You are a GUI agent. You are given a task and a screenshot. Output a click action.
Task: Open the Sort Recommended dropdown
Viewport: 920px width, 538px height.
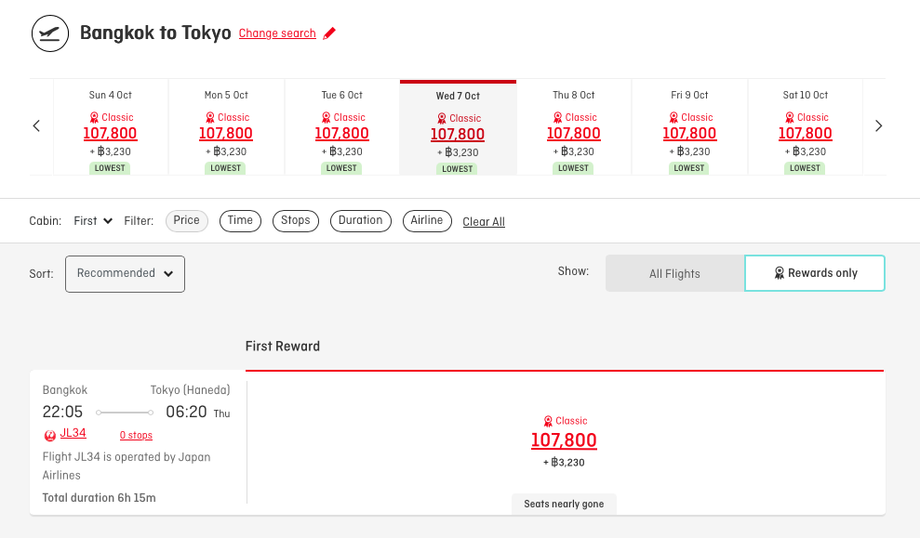pos(125,273)
